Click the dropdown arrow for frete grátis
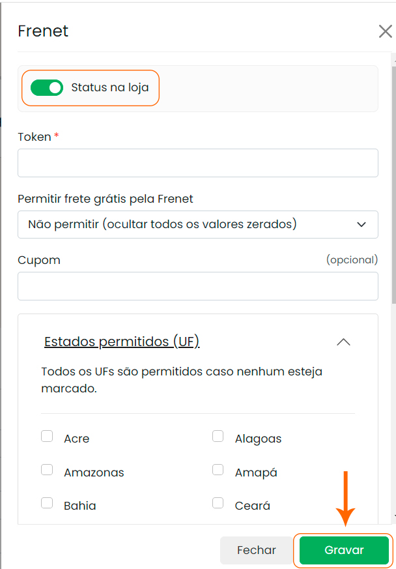Screen dimensions: 396x569 point(362,224)
